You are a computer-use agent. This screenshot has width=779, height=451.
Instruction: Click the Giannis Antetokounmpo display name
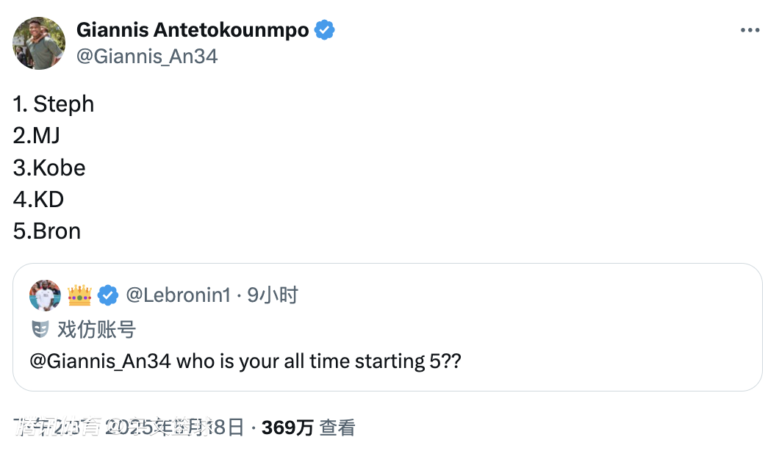193,30
